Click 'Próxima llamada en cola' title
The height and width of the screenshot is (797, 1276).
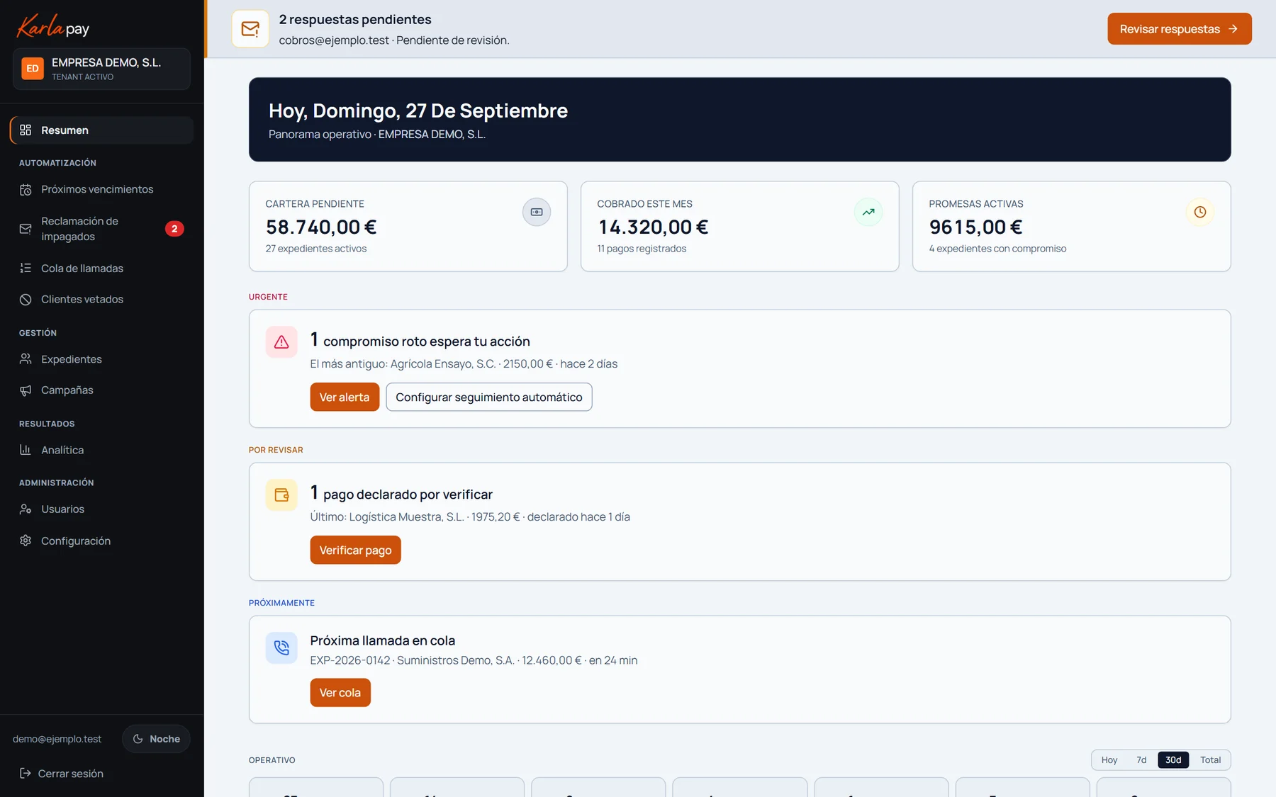pos(383,640)
